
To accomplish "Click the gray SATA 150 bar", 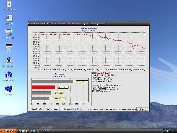I will tap(41, 93).
